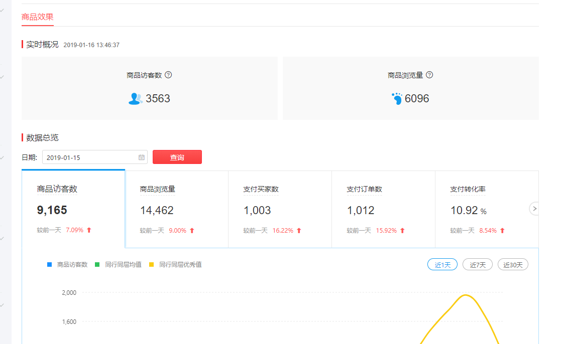Image resolution: width=561 pixels, height=344 pixels.
Task: Click red up arrow beside 7.09%
Action: point(89,230)
